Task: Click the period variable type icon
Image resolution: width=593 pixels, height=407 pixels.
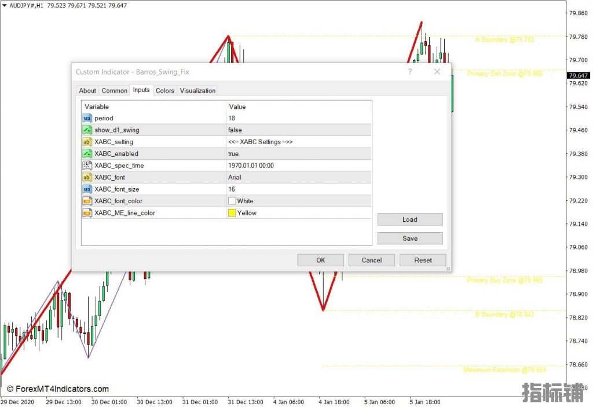Action: pos(87,118)
